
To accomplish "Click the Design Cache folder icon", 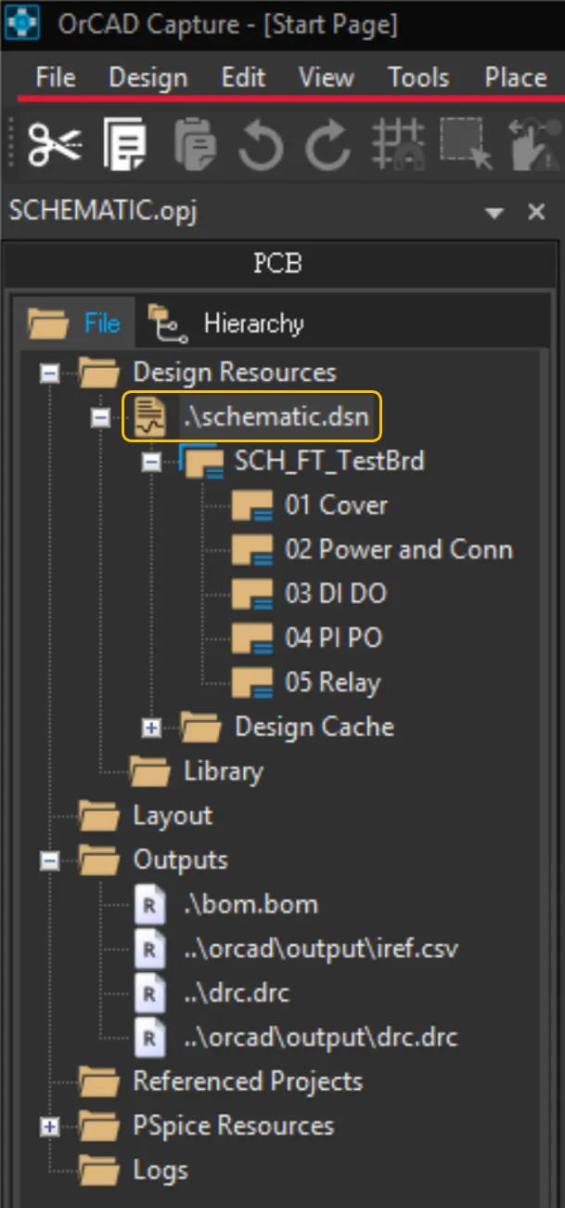I will [200, 727].
